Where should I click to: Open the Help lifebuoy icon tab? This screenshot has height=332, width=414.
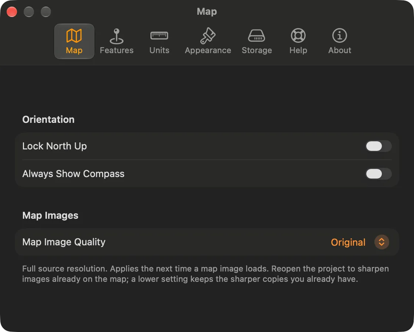click(298, 35)
